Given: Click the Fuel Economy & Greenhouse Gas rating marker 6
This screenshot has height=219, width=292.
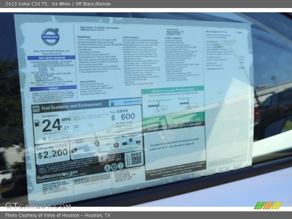Looking at the screenshot, I should [97, 143].
